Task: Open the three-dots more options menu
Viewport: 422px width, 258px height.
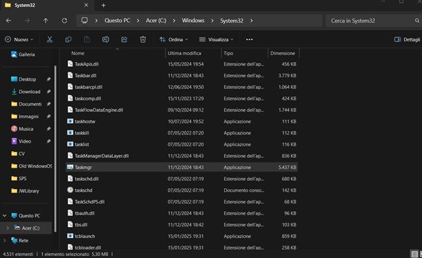Action: click(x=249, y=39)
